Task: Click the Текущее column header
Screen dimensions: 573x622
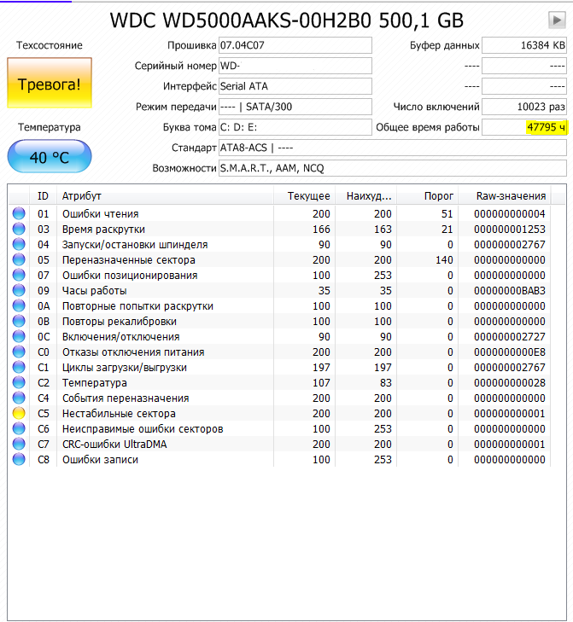Action: (304, 196)
